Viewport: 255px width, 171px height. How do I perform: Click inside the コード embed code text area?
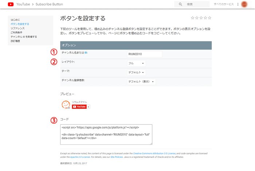point(106,135)
